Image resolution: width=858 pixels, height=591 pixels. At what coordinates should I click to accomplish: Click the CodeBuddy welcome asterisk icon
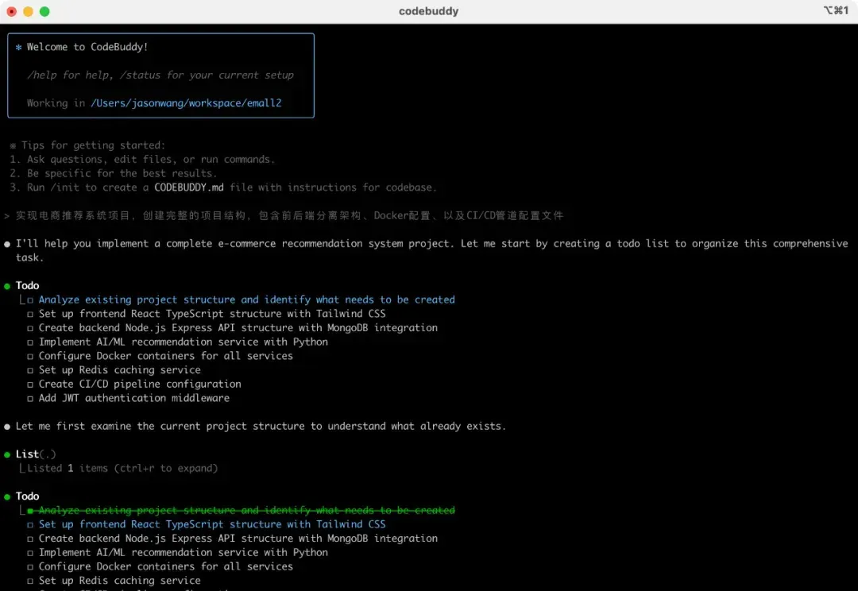point(18,48)
